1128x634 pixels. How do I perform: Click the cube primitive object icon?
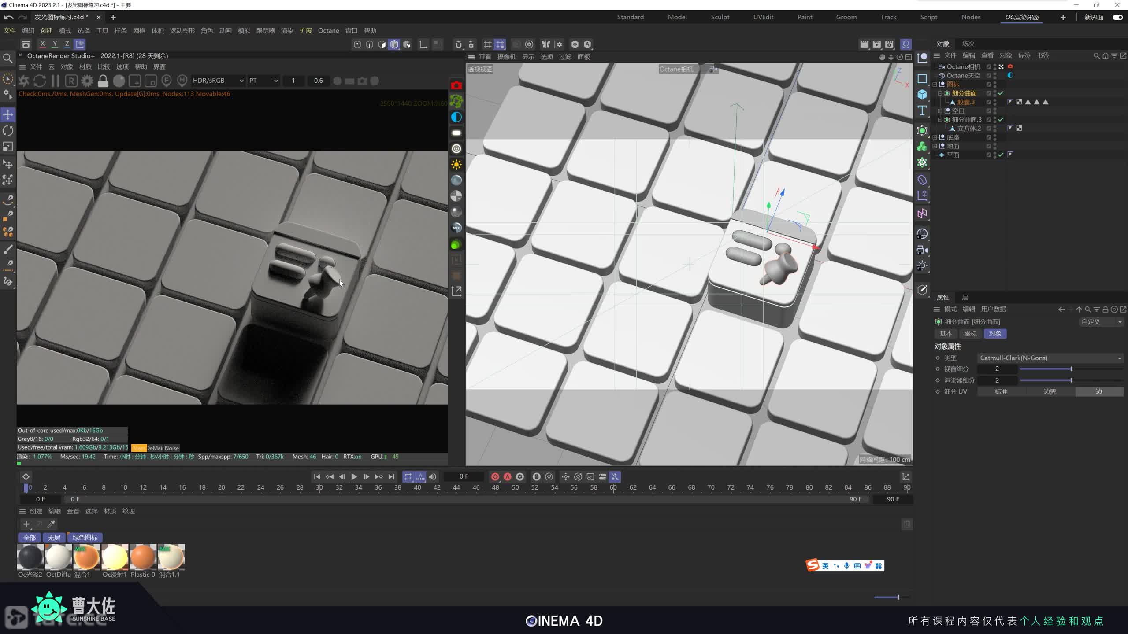coord(922,94)
